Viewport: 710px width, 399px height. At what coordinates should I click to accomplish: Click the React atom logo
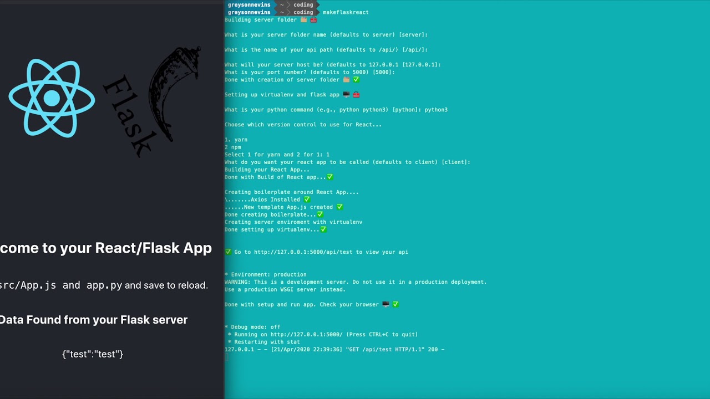pyautogui.click(x=52, y=98)
